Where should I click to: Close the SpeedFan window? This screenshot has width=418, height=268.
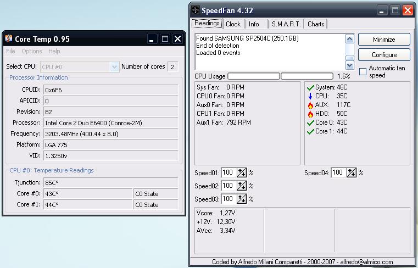click(408, 10)
